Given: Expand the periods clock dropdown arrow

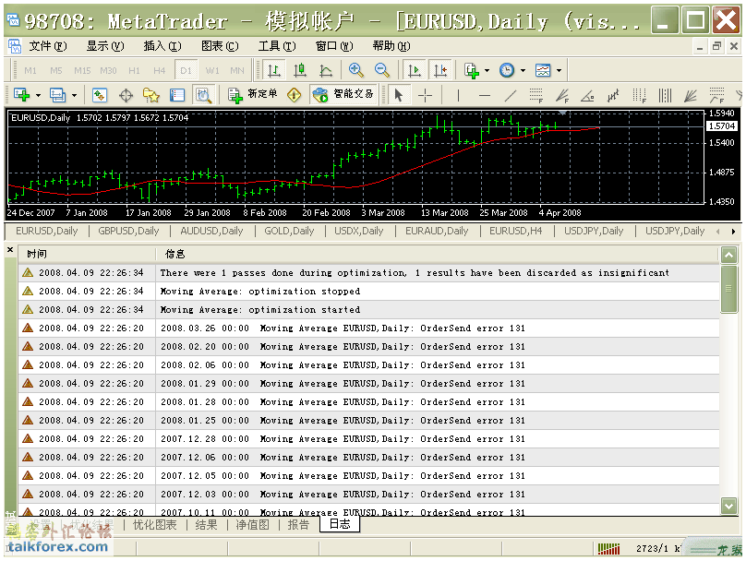Looking at the screenshot, I should (x=523, y=71).
